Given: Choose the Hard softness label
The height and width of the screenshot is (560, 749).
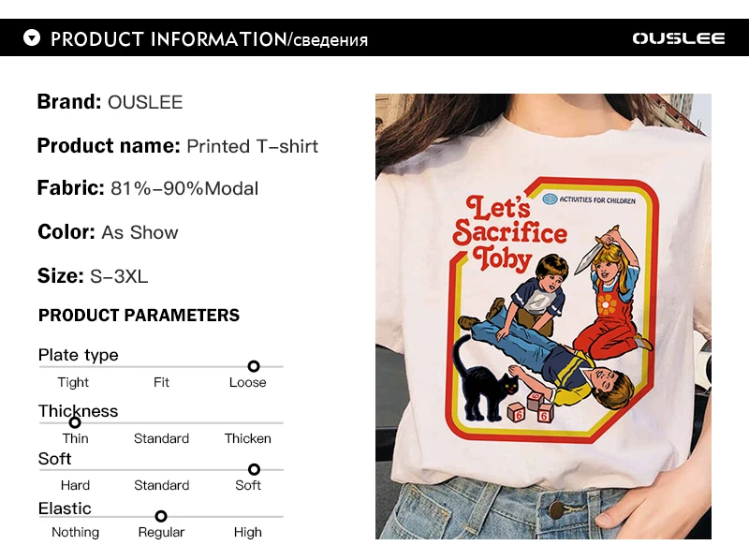Looking at the screenshot, I should click(75, 485).
